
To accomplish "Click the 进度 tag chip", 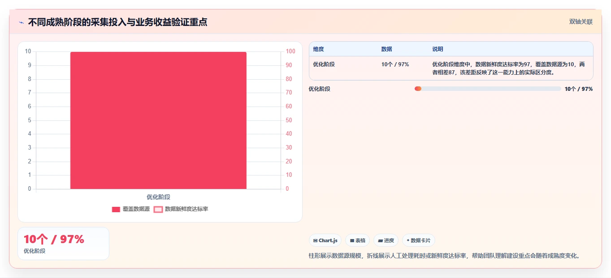I will 386,240.
